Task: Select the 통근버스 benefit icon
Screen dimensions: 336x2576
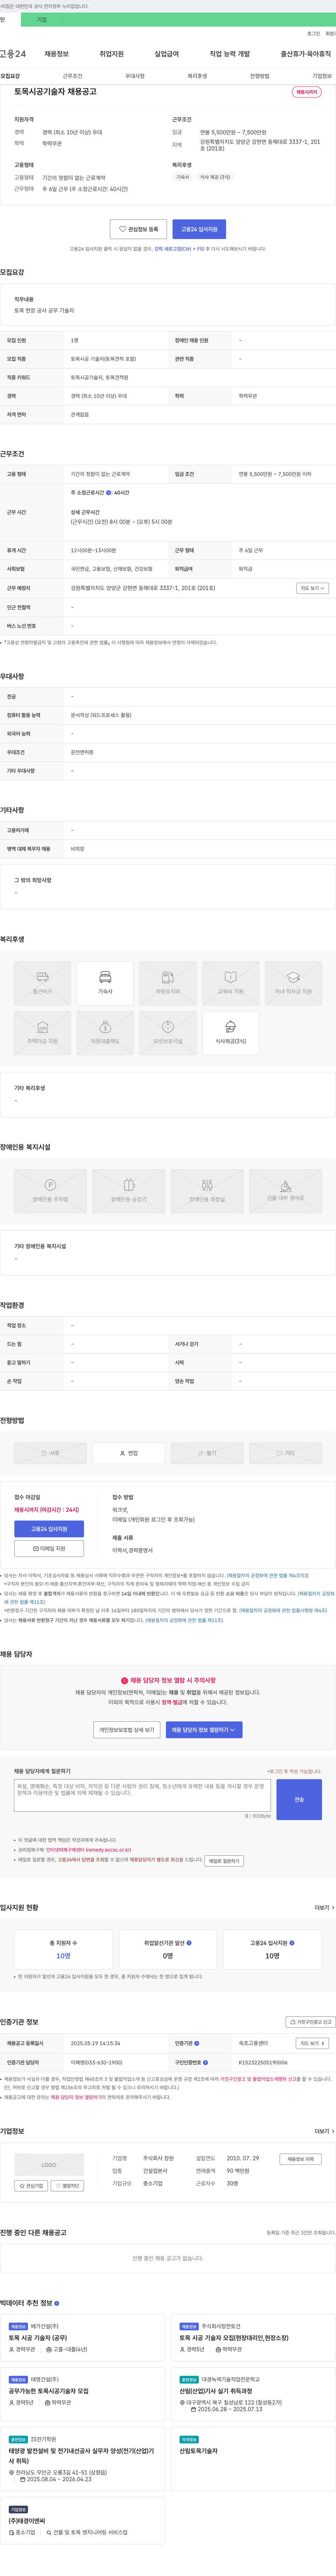Action: 42,983
